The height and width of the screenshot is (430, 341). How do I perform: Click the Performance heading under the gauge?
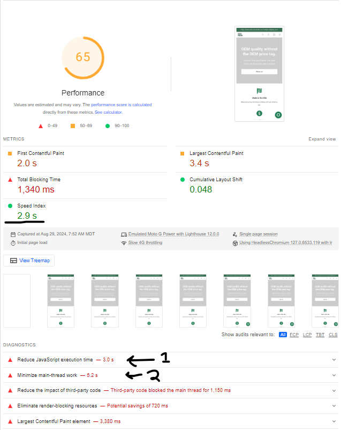[83, 93]
